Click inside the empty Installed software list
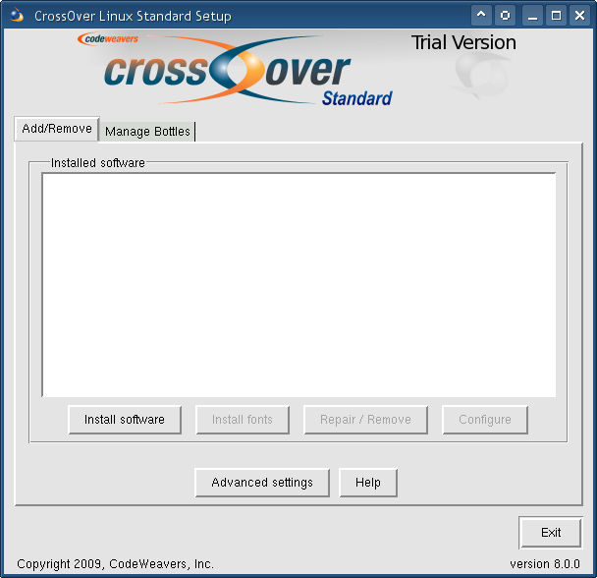Viewport: 597px width, 578px height. coord(298,285)
